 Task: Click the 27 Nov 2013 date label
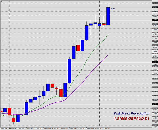click(90, 128)
